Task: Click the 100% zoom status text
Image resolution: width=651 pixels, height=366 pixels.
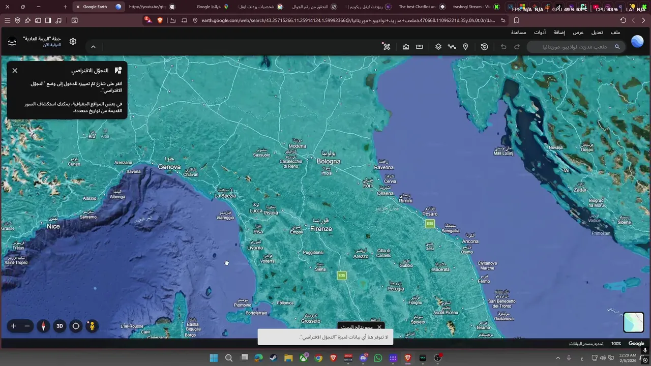Action: [616, 344]
